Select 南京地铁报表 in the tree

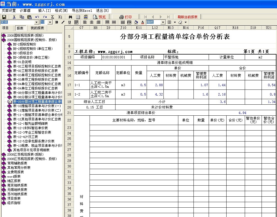click(x=17, y=185)
